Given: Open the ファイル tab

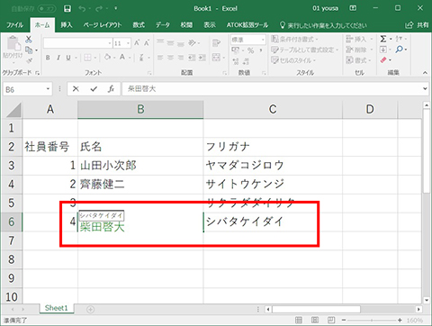Looking at the screenshot, I should point(14,25).
